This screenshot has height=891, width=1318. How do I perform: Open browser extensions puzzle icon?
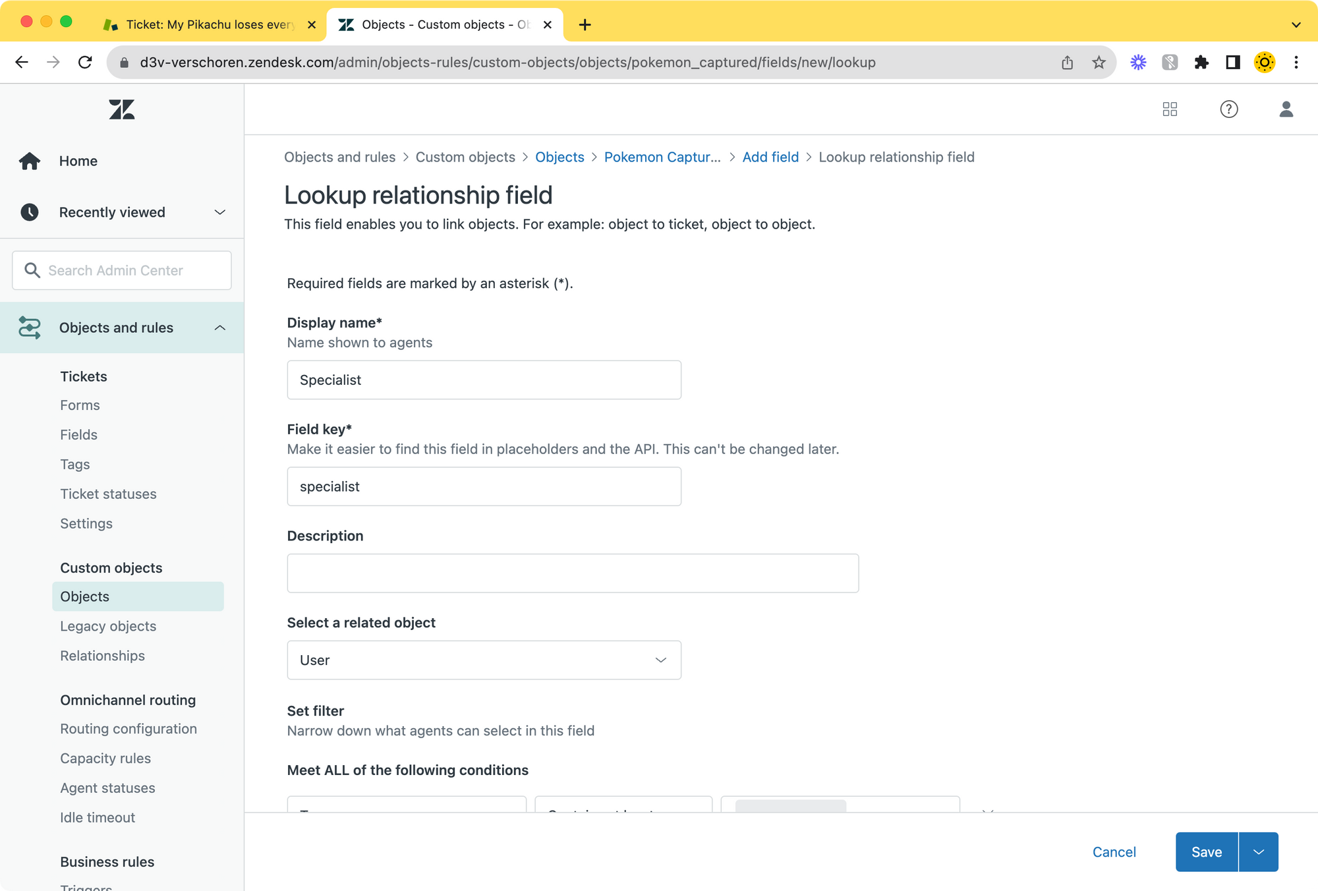click(1201, 63)
